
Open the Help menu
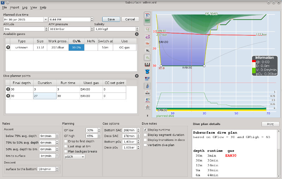[43, 7]
